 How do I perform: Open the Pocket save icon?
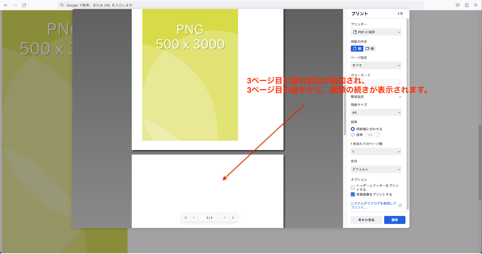[458, 5]
